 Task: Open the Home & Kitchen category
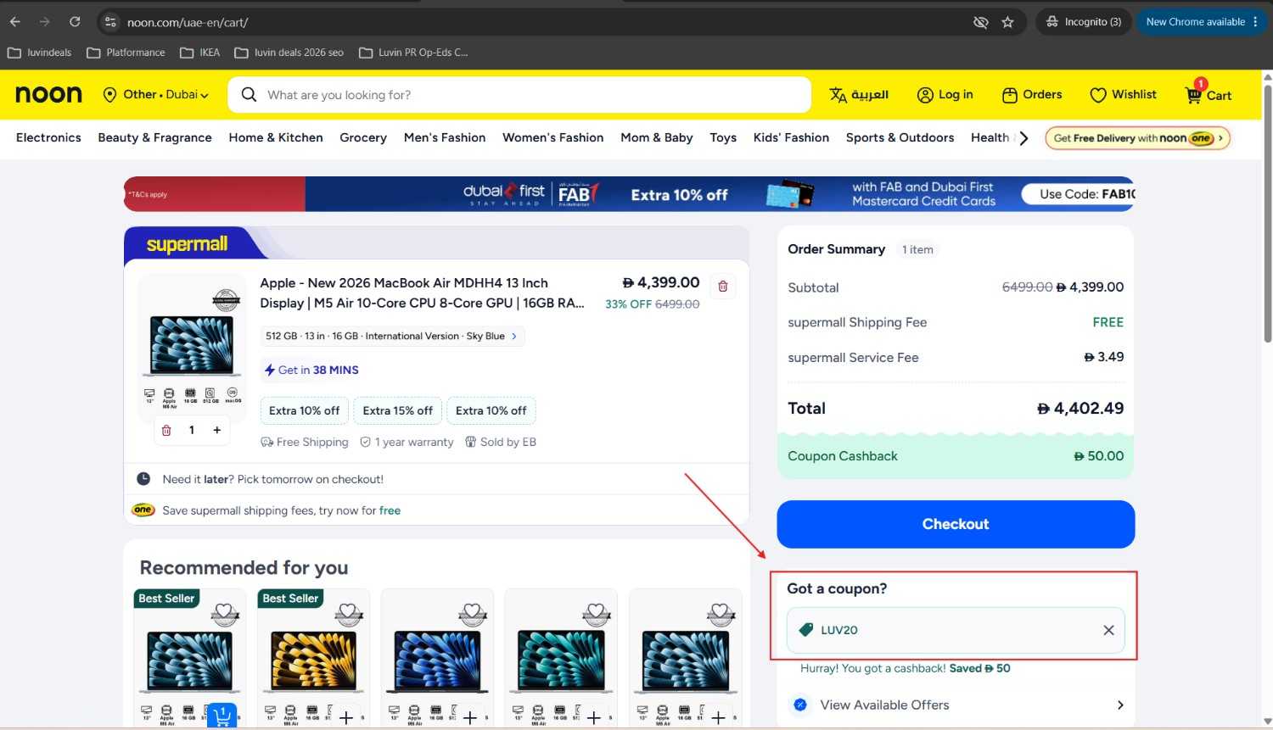pyautogui.click(x=276, y=137)
